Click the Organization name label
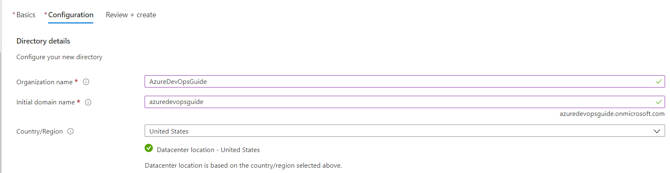 pyautogui.click(x=44, y=82)
